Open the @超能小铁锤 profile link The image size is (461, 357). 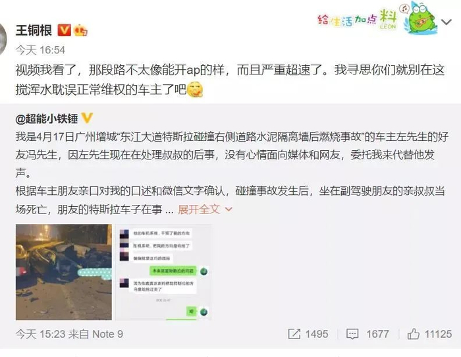[47, 119]
